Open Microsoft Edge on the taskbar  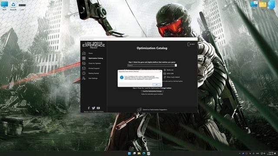coord(144,153)
